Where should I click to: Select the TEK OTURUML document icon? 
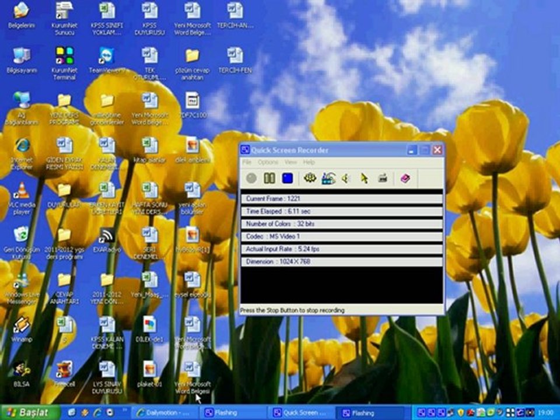coord(150,64)
